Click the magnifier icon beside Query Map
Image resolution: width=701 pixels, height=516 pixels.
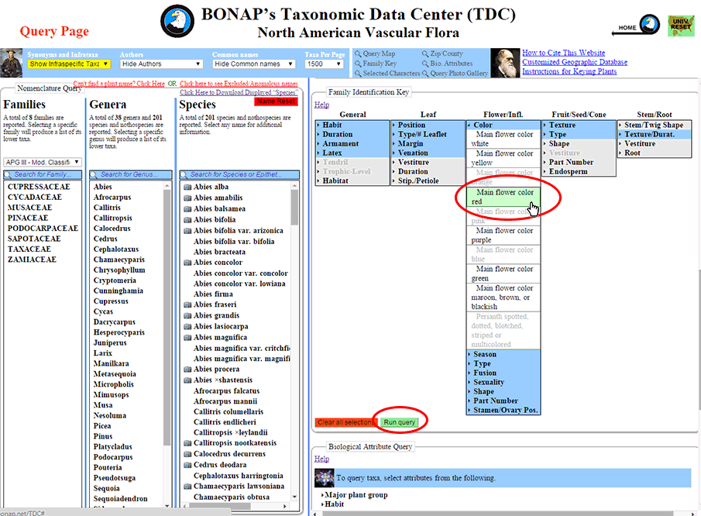tap(358, 53)
